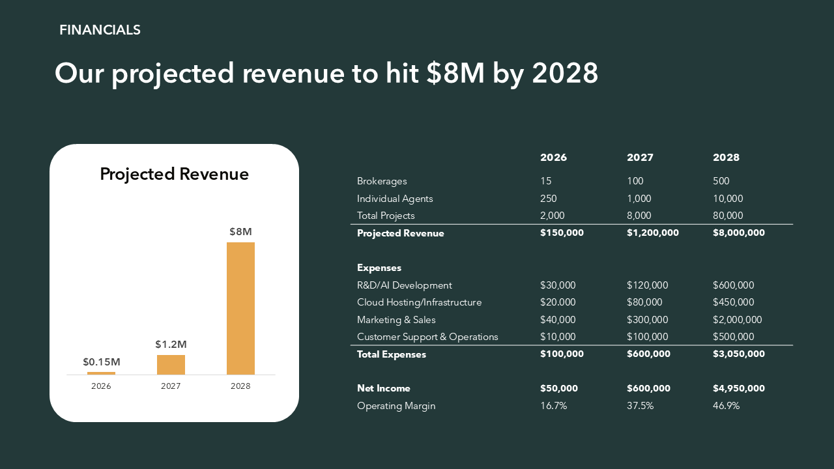Click the 2027 orange bar in chart

coord(171,365)
